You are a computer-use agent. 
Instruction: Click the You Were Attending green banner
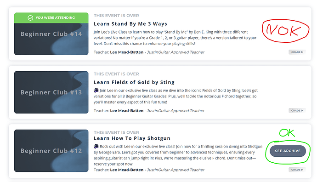[51, 18]
